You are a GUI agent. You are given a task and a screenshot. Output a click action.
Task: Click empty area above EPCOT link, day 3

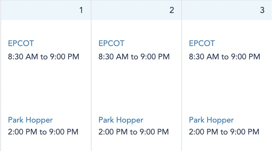[x=227, y=30]
